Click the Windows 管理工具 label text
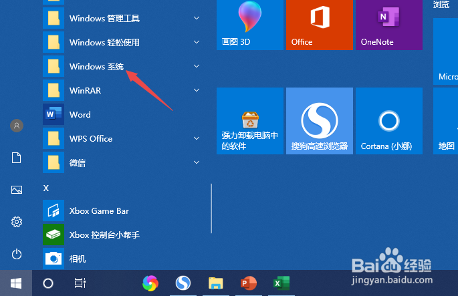The image size is (458, 296). (104, 19)
